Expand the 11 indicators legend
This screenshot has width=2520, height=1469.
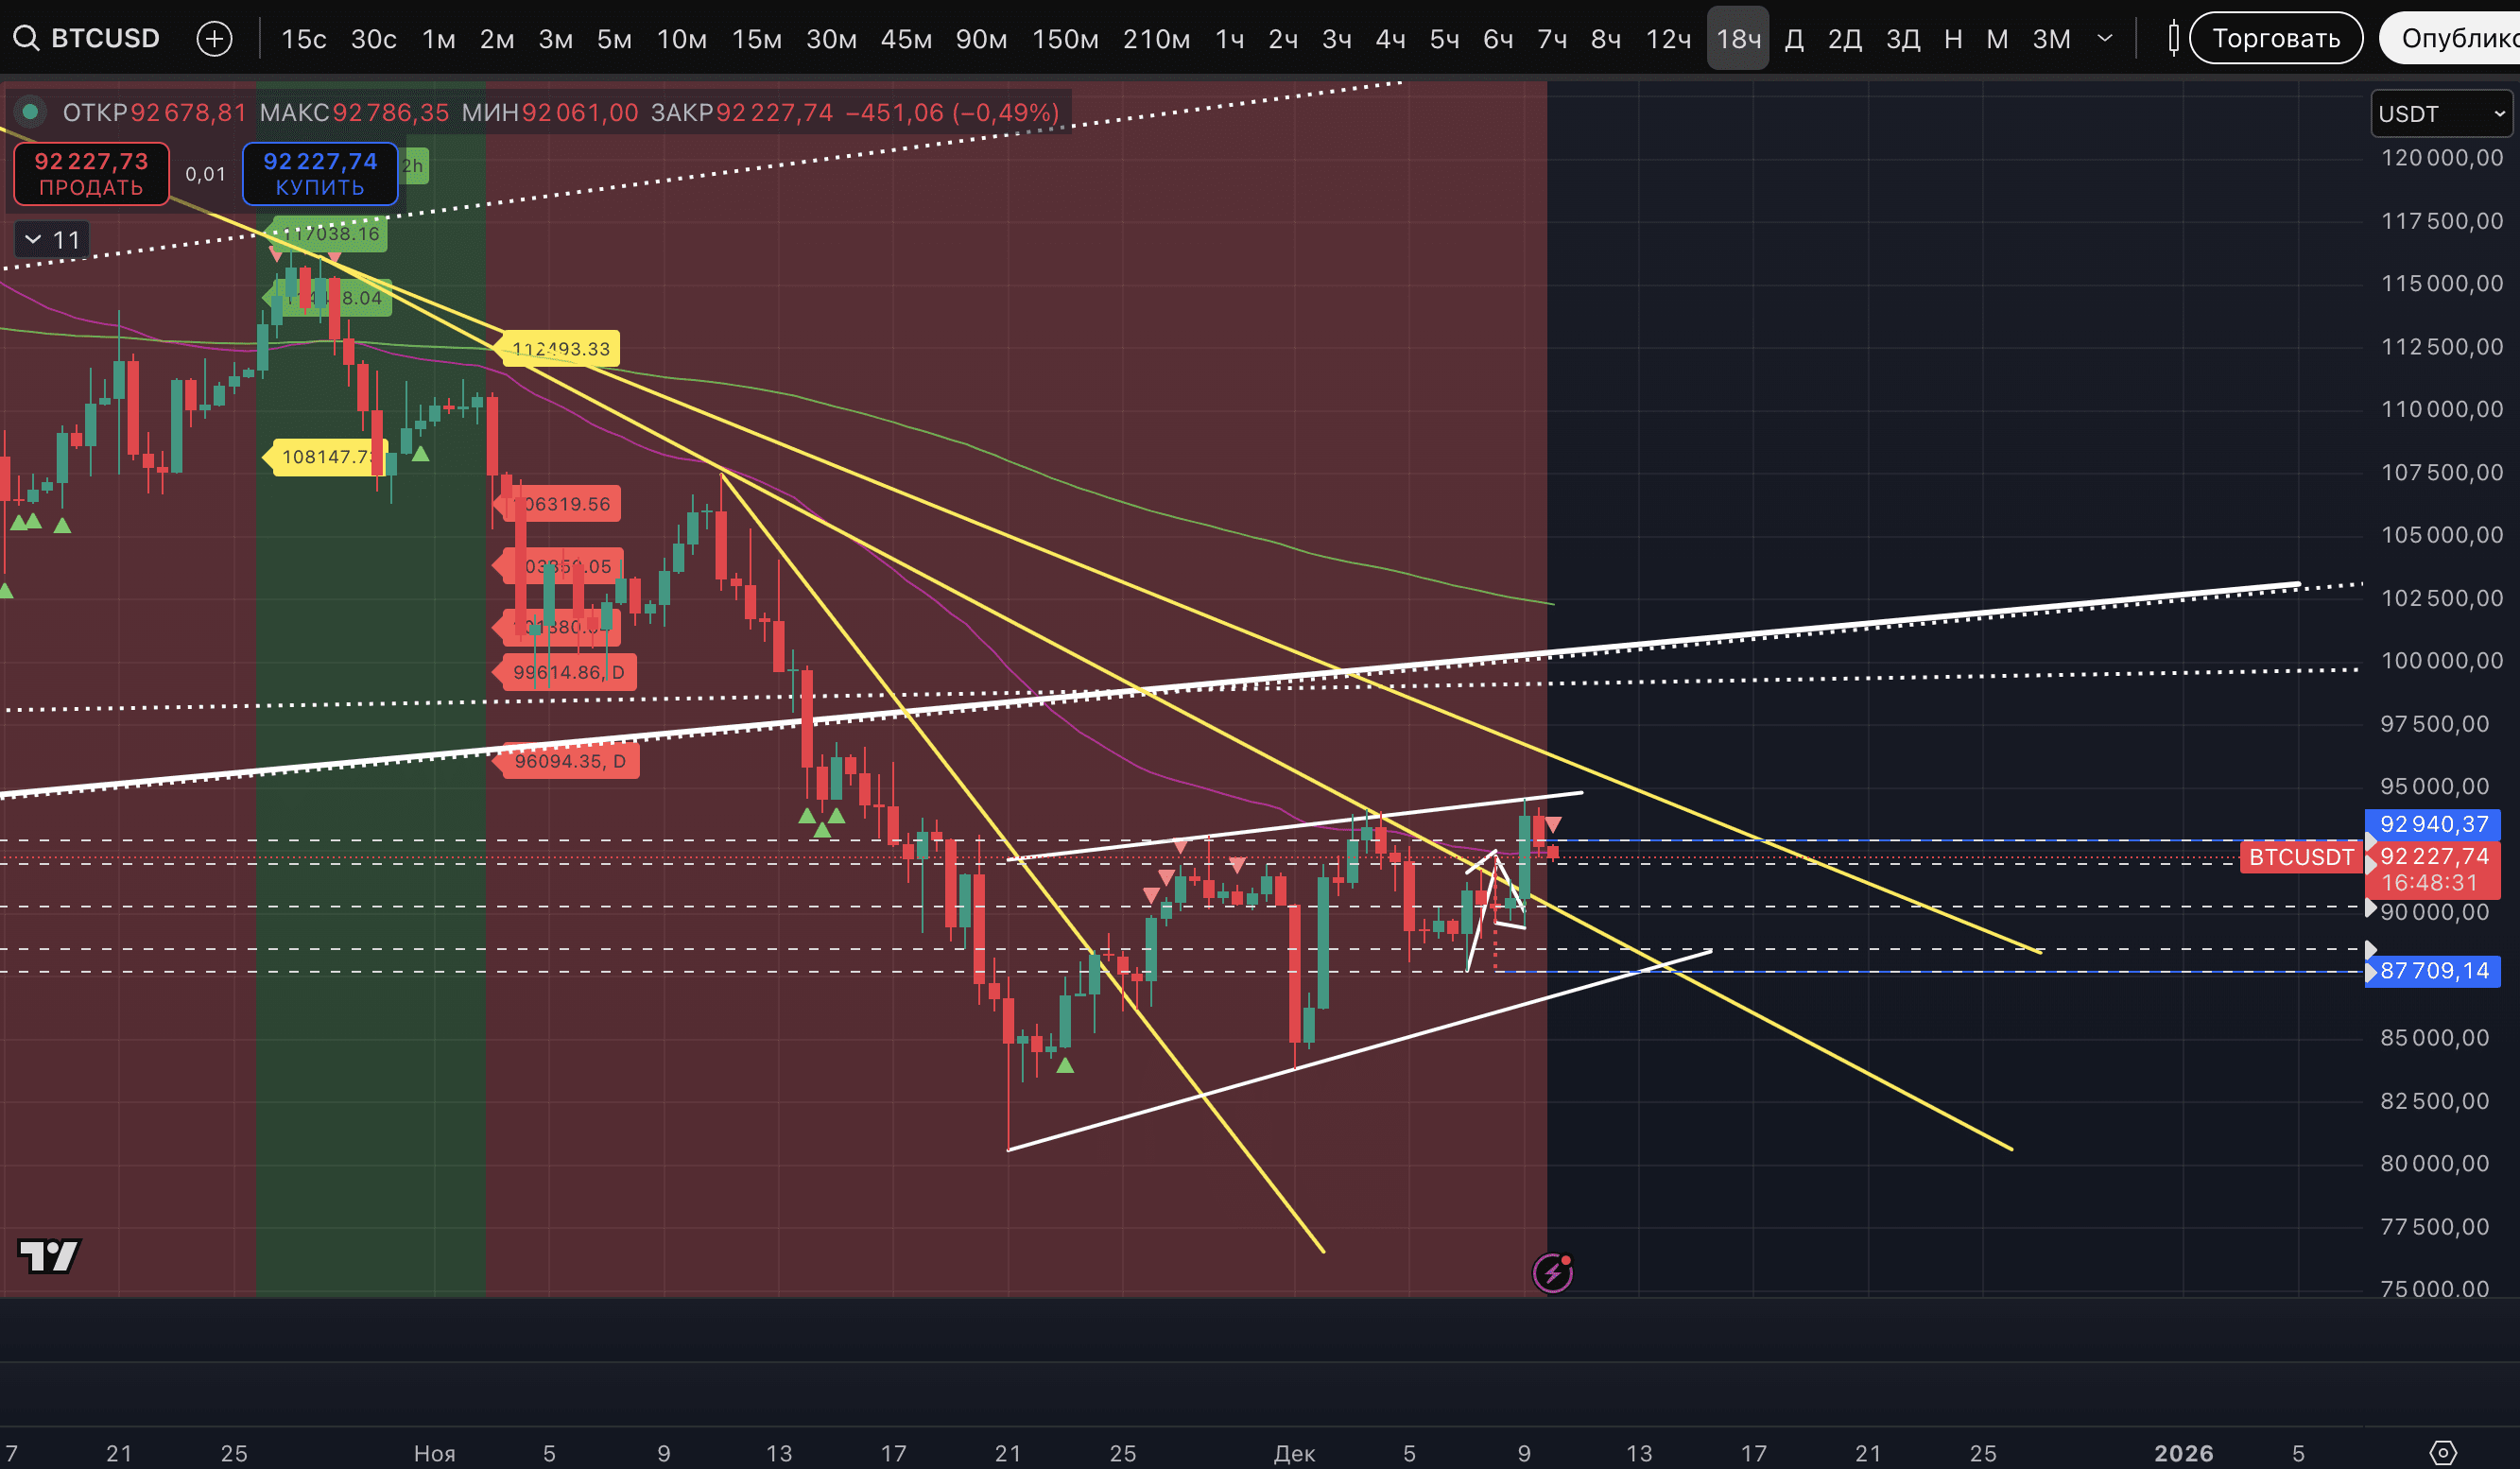(52, 240)
